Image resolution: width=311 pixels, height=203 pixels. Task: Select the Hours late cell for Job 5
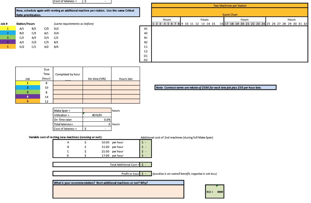click(125, 101)
